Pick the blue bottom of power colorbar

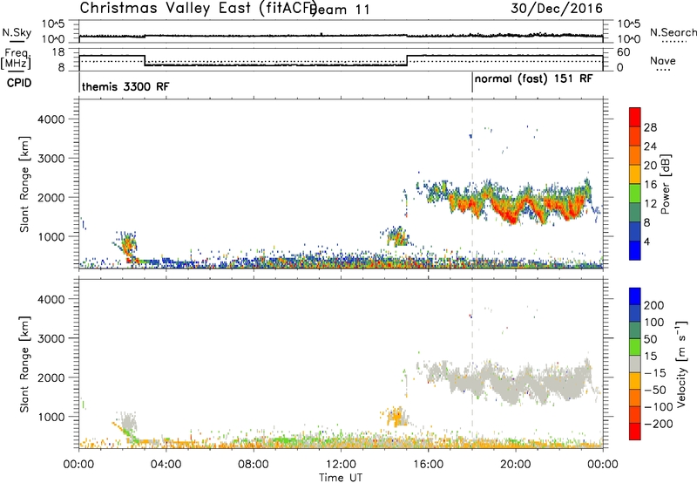pyautogui.click(x=635, y=250)
